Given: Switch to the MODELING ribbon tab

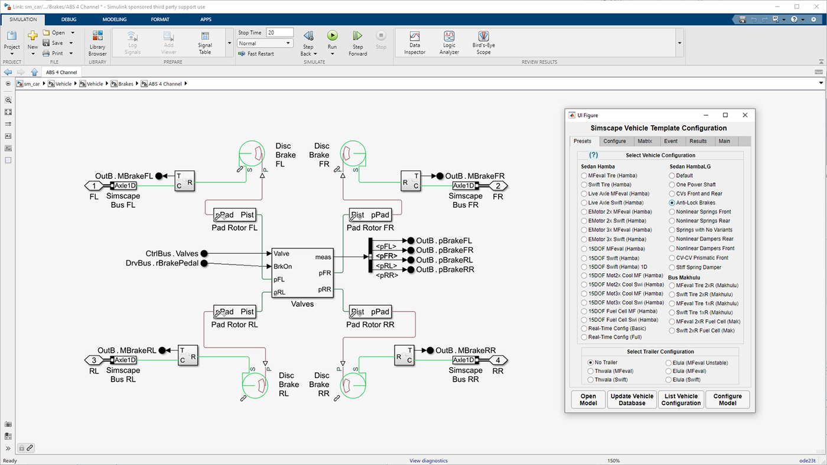Looking at the screenshot, I should (115, 19).
